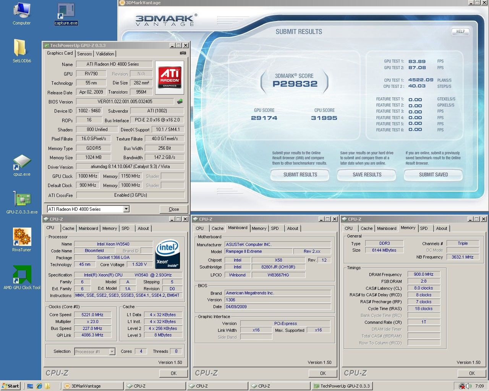Click the GPU-Z screenshot camera icon

point(183,53)
